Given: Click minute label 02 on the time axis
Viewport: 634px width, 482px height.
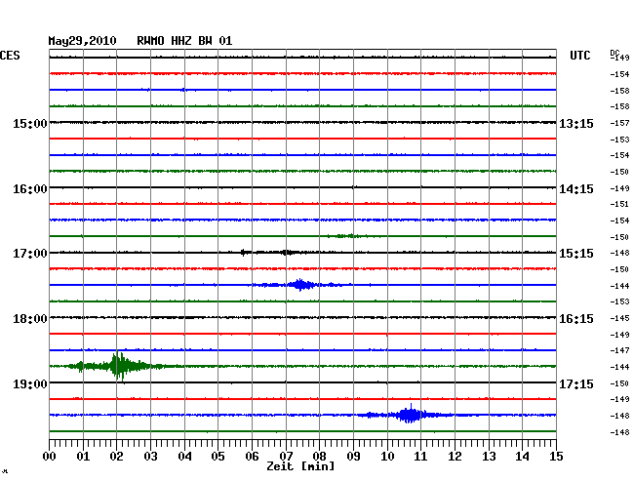Looking at the screenshot, I should [x=116, y=456].
